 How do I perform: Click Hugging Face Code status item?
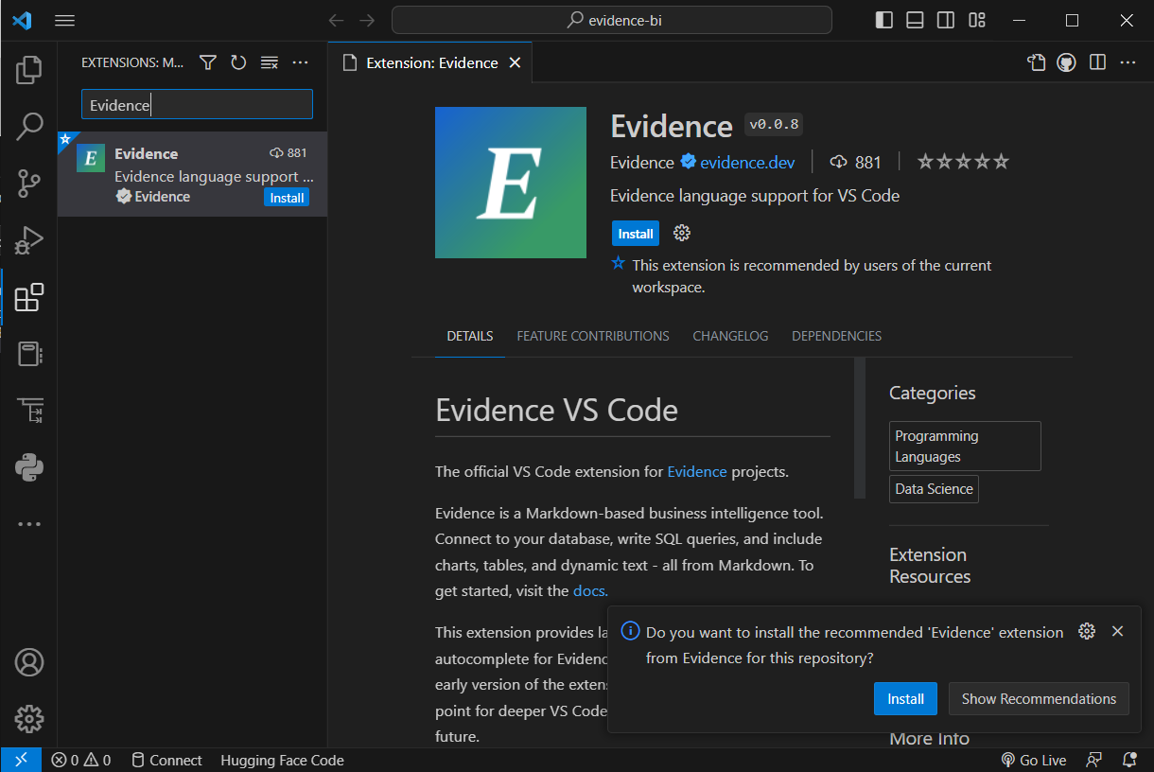pyautogui.click(x=282, y=760)
